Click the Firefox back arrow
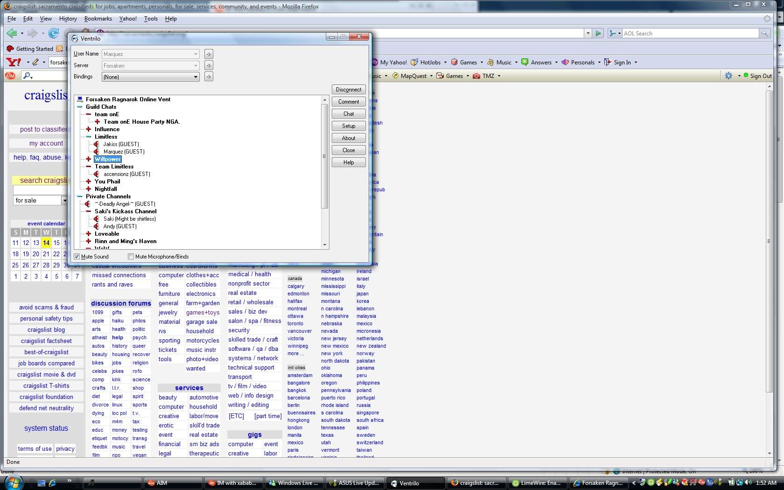 coord(12,33)
